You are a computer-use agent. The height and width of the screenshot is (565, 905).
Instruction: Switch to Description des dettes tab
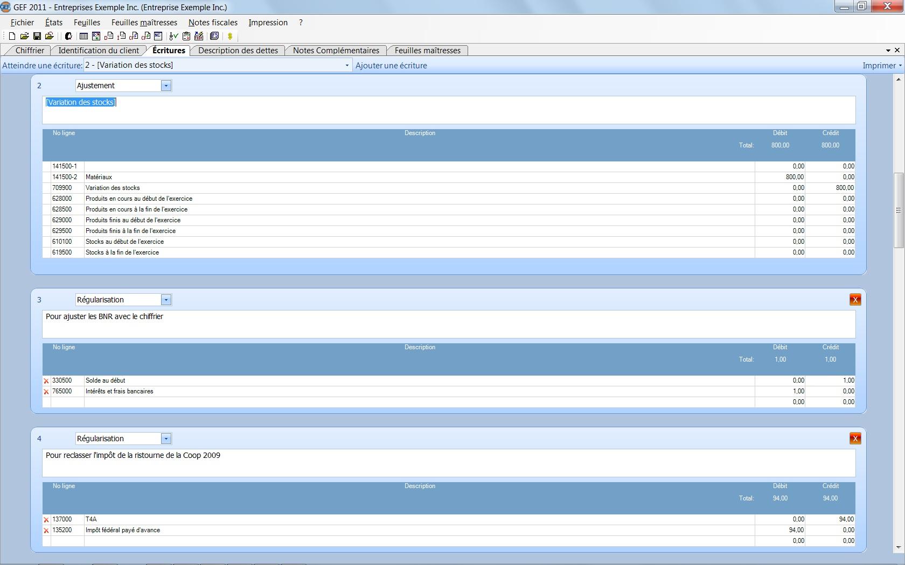(238, 51)
